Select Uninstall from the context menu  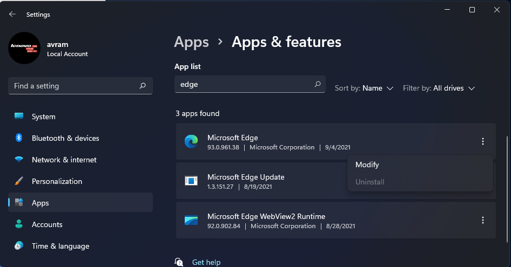click(370, 182)
